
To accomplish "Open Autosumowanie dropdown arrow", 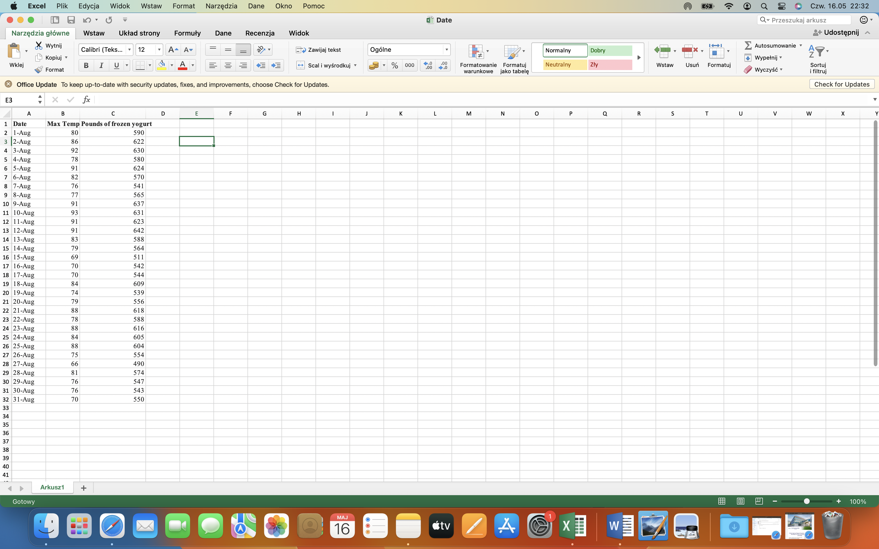I will [x=801, y=45].
